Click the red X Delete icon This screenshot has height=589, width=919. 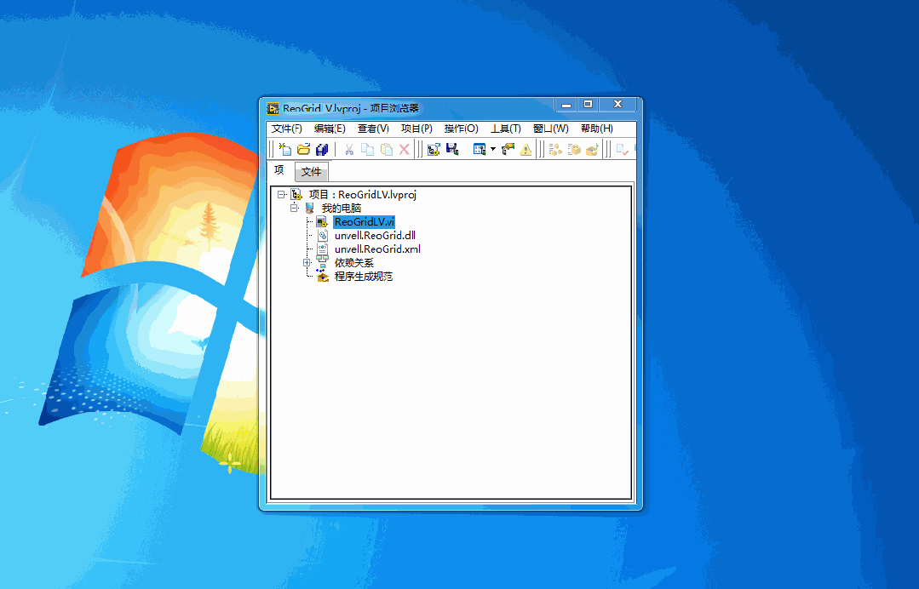click(x=405, y=149)
